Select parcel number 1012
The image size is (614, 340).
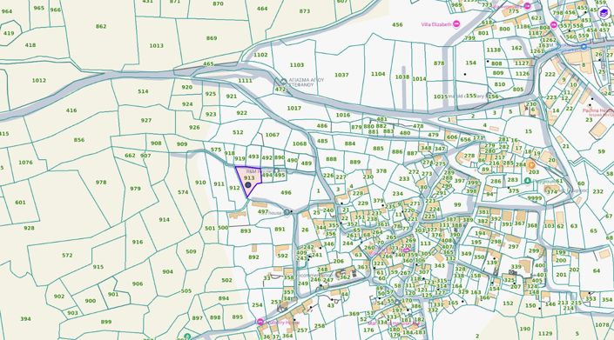click(39, 81)
